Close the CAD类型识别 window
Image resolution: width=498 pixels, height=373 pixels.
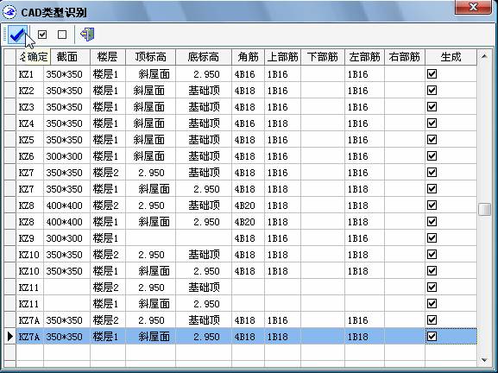click(x=473, y=7)
